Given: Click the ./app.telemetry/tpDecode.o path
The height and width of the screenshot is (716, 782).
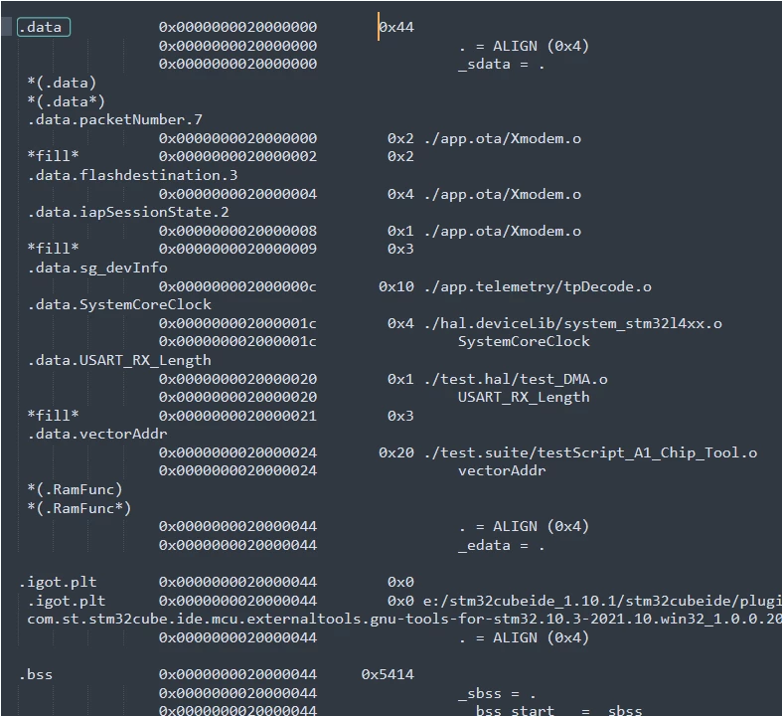Looking at the screenshot, I should (x=538, y=287).
